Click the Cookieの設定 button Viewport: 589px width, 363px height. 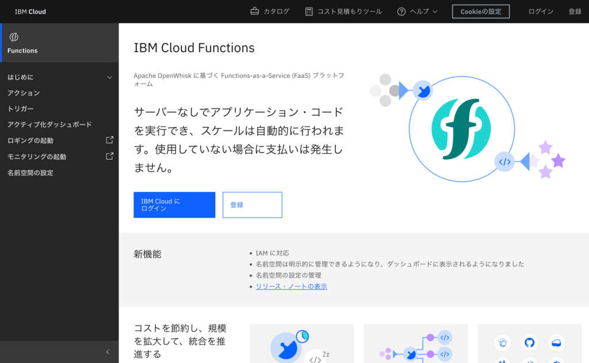[x=480, y=11]
